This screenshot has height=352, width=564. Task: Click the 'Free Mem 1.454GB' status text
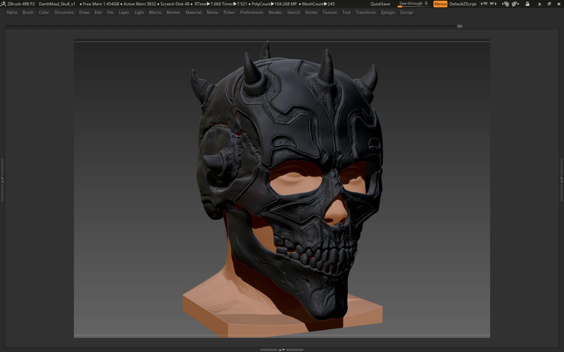click(x=101, y=4)
